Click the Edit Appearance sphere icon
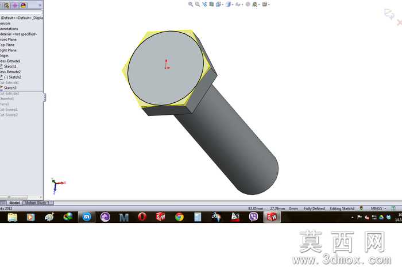Viewport: 402px width, 267px height. (x=248, y=4)
